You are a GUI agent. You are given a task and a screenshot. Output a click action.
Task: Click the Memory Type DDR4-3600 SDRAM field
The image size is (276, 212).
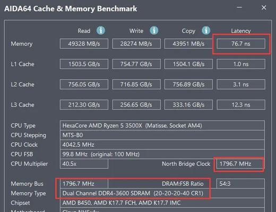tap(162, 193)
